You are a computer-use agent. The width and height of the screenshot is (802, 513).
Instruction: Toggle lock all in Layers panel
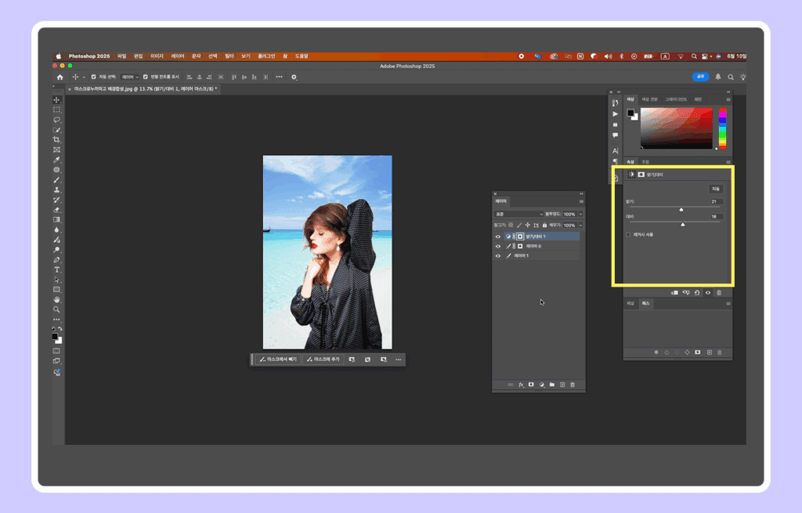pos(545,225)
